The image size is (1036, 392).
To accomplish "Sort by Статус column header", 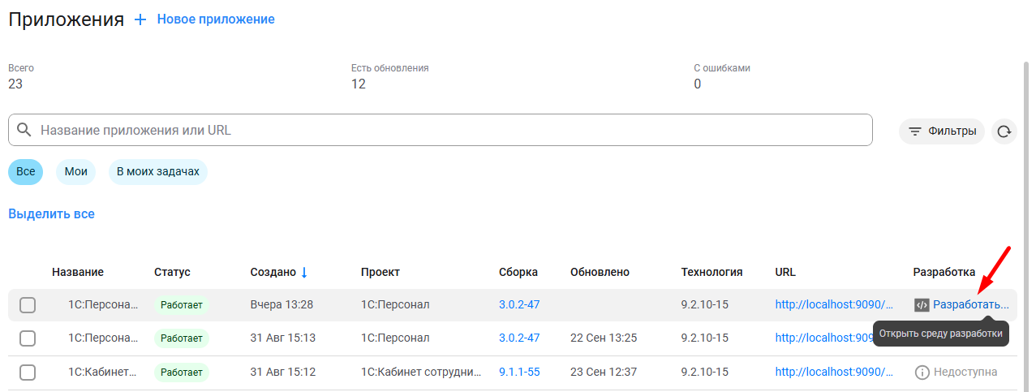I will (x=172, y=273).
